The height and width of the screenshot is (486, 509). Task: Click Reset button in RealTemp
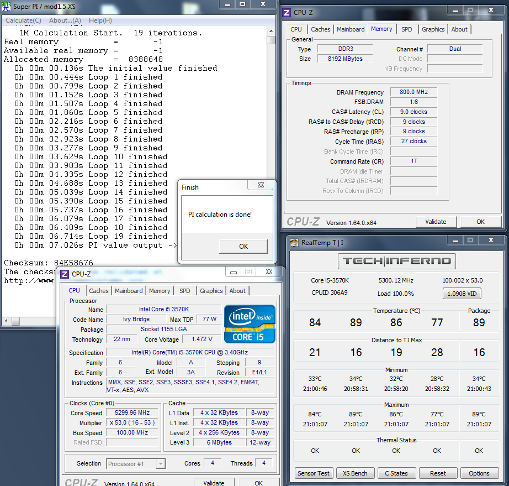click(x=438, y=473)
